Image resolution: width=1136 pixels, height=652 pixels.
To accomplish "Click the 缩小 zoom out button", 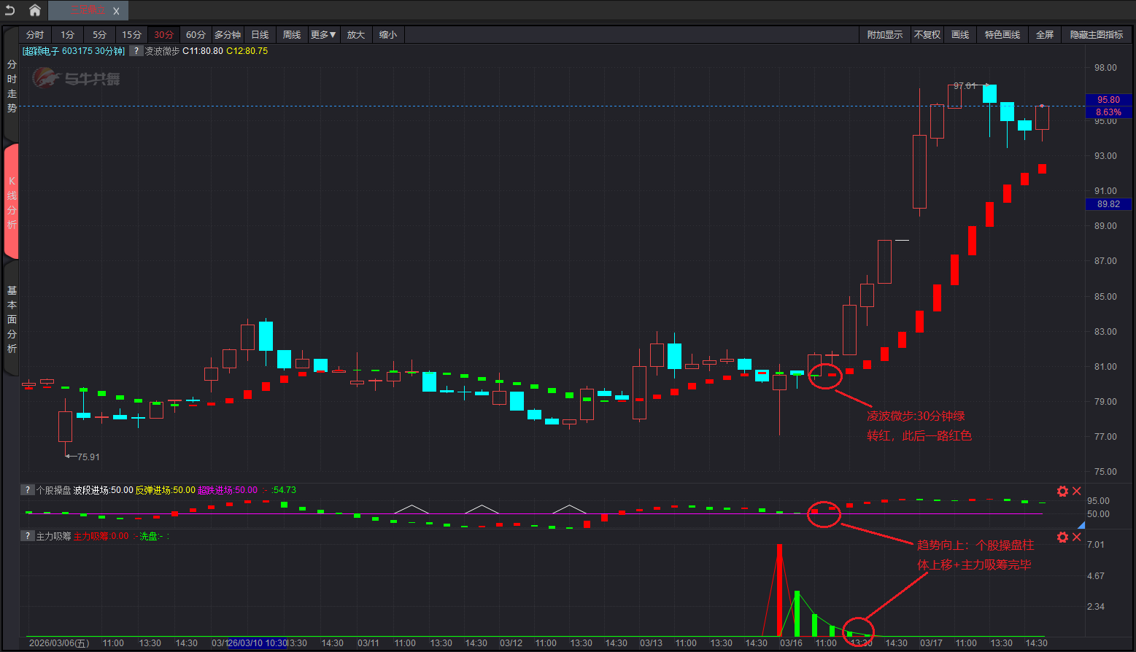I will pos(388,35).
